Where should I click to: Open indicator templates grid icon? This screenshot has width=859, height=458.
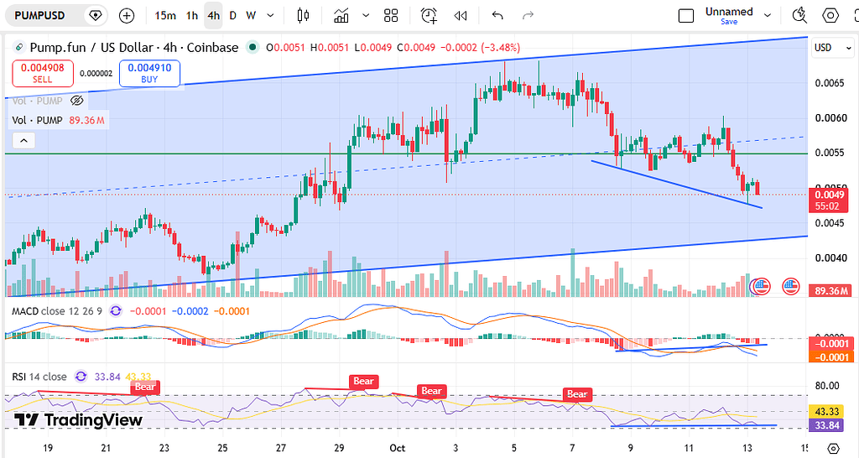pyautogui.click(x=391, y=15)
